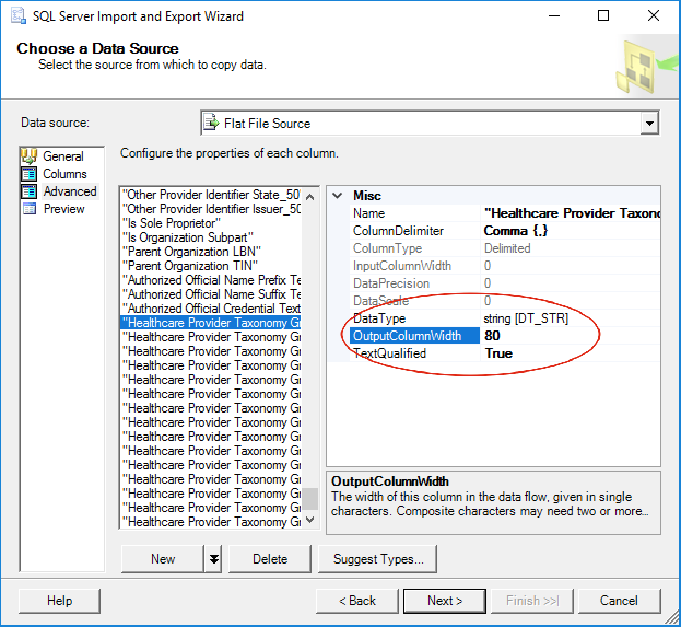Select the Advanced page icon in sidebar
Screen dimensions: 681x627
(x=30, y=191)
